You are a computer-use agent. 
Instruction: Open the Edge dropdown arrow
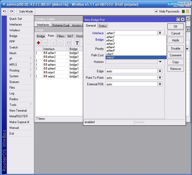point(160,71)
